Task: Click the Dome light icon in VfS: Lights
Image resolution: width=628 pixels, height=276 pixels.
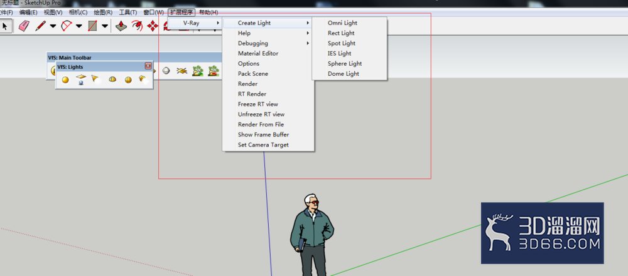Action: coord(112,79)
